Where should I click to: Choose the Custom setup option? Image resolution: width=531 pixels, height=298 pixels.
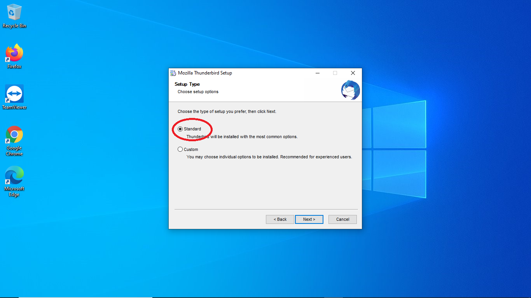[x=180, y=149]
